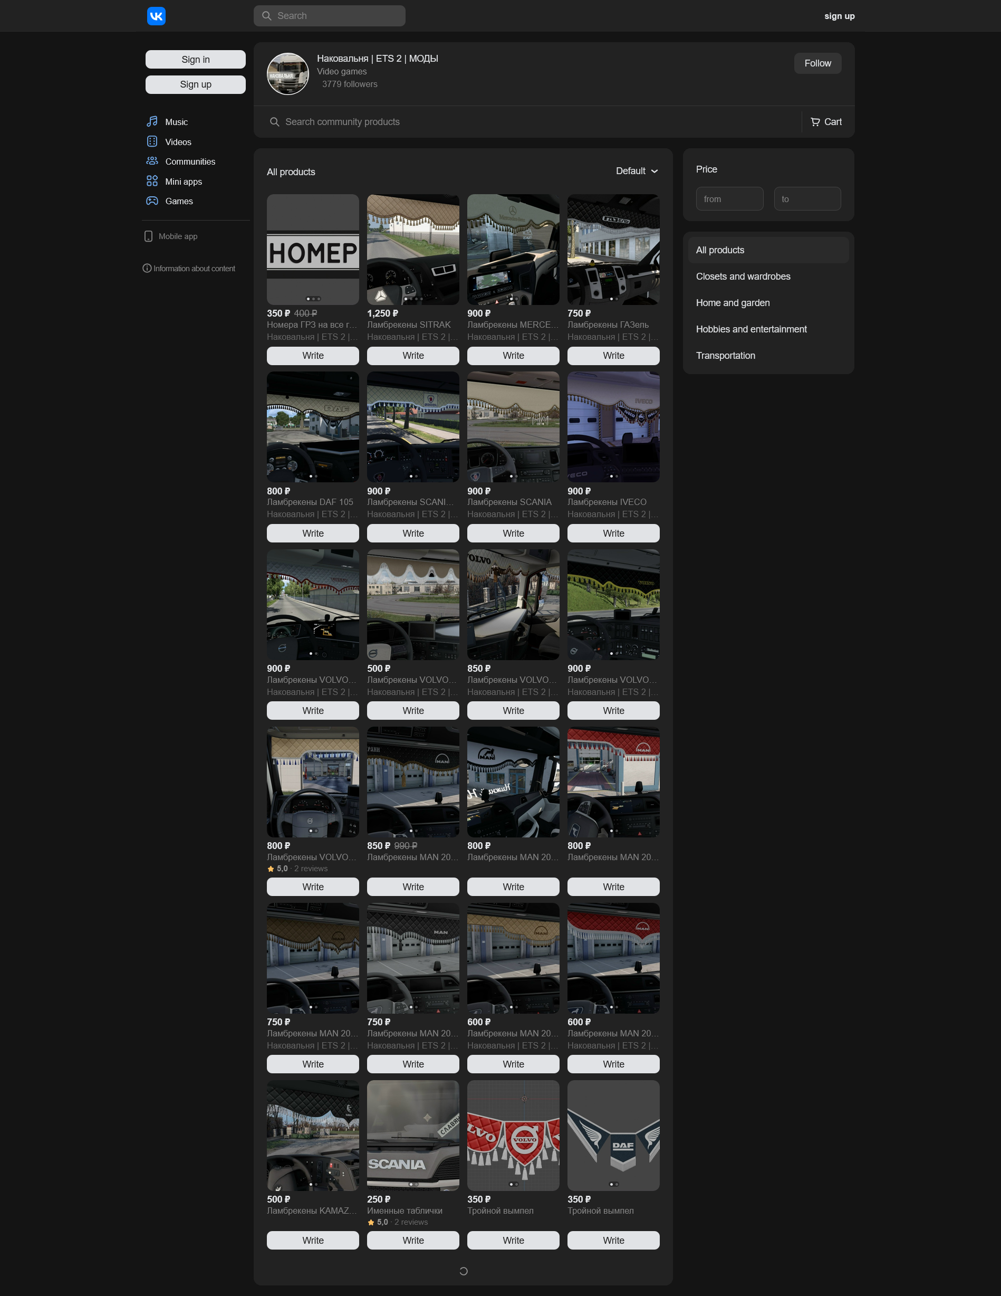Image resolution: width=1001 pixels, height=1296 pixels.
Task: Focus the top Search field
Action: click(330, 16)
